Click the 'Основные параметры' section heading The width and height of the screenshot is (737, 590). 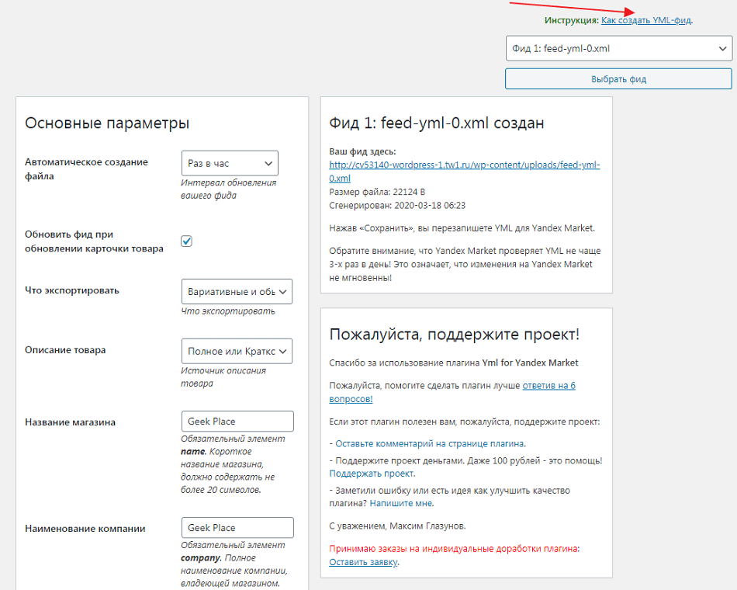107,123
